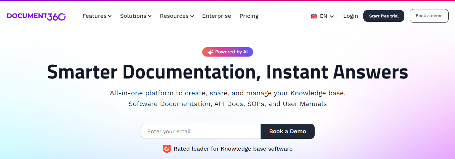The image size is (455, 159).
Task: Click the Smarter Documentation, Instant Answers heading
Action: pyautogui.click(x=228, y=72)
